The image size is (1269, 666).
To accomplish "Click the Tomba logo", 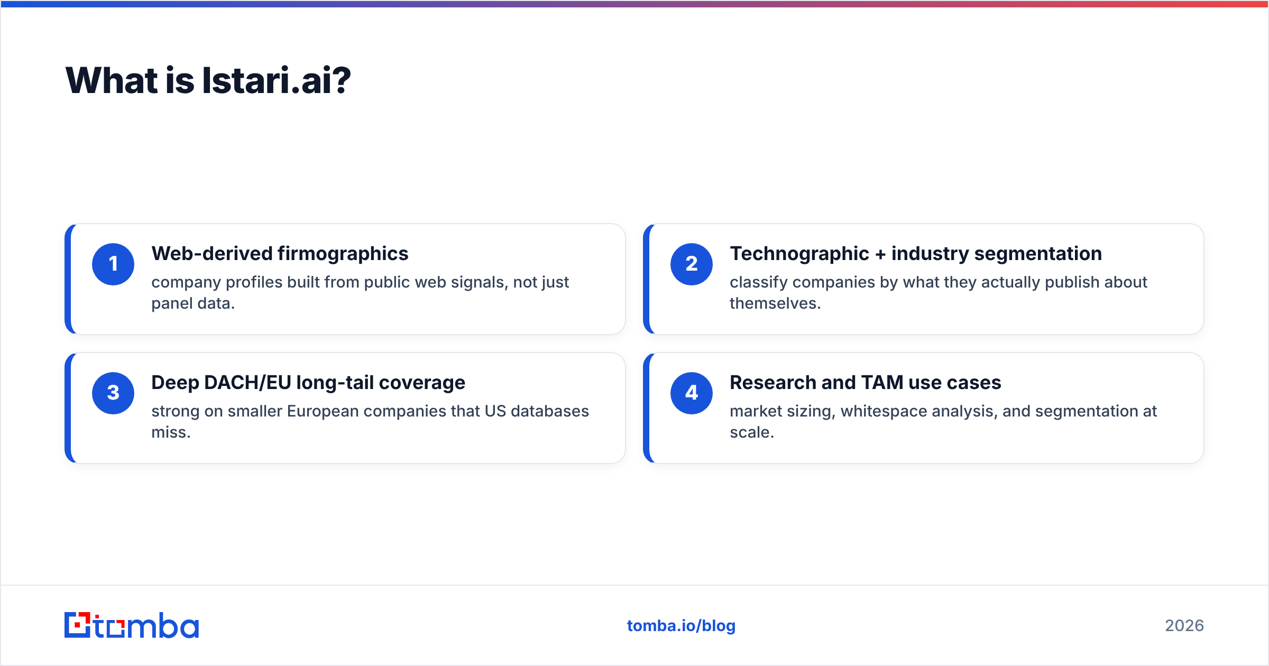I will 132,625.
